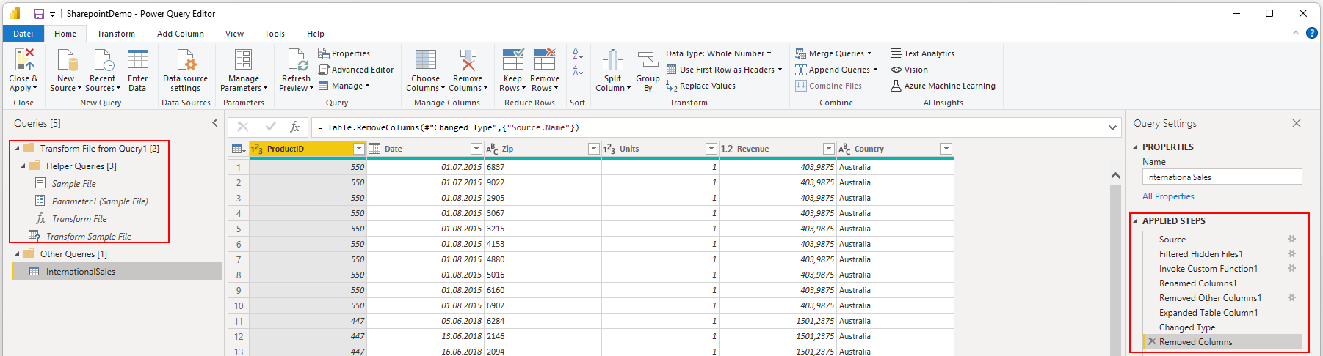Click the Choose Columns icon
The width and height of the screenshot is (1323, 356).
(x=425, y=60)
